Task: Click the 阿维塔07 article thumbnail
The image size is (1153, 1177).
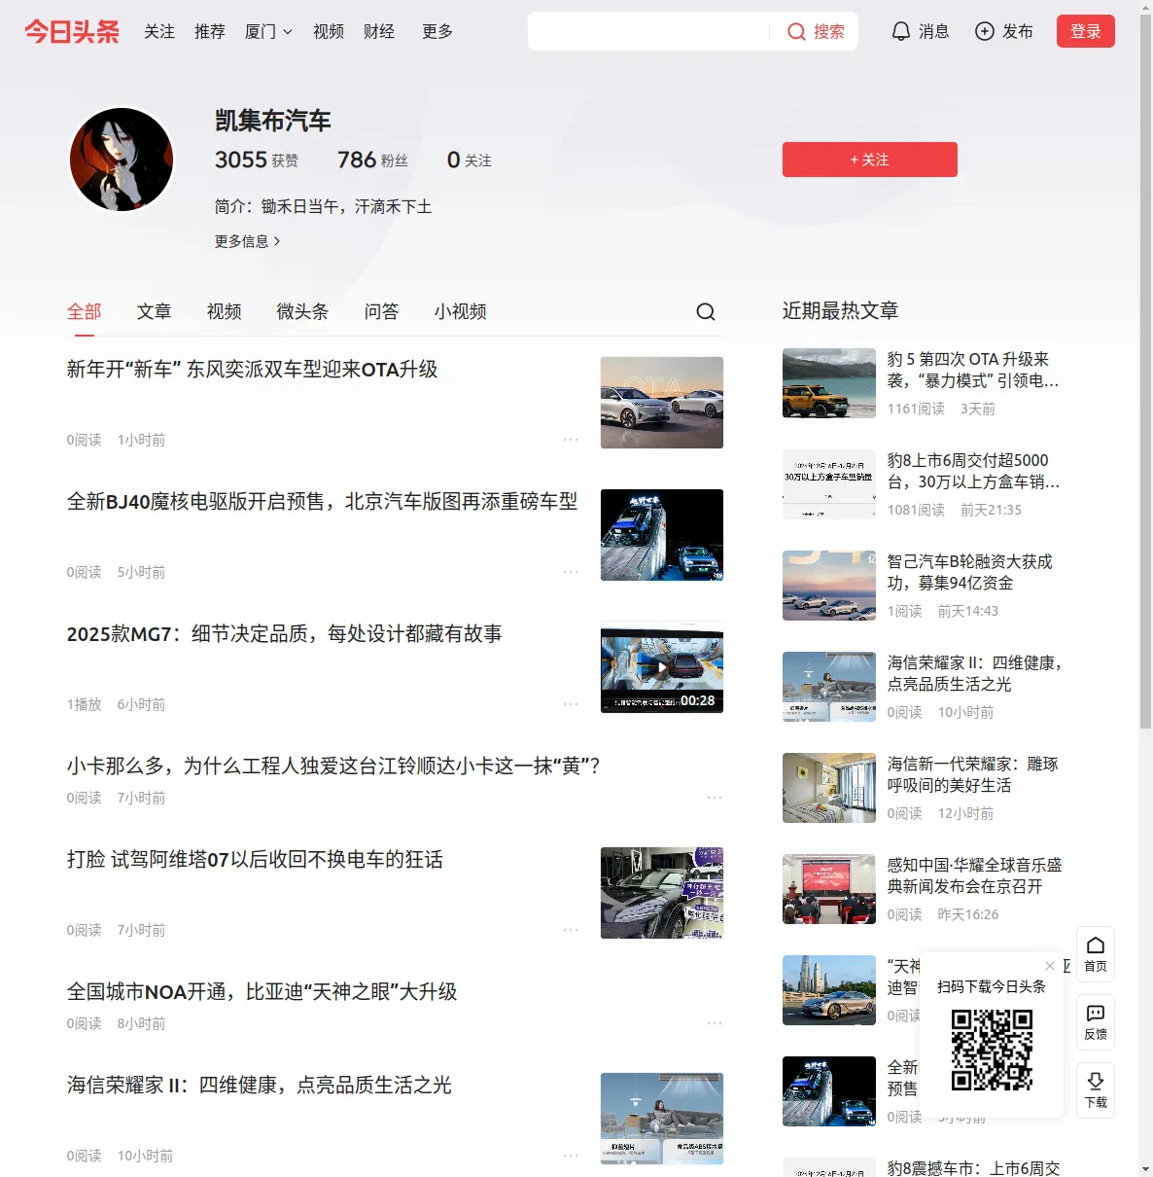Action: [x=662, y=893]
